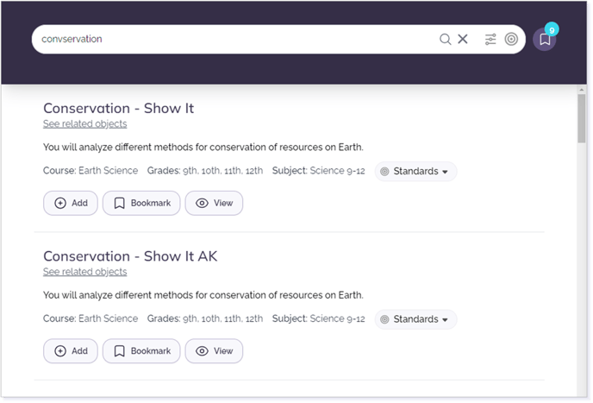Expand Standards dropdown for Conservation - Show It
Screen dimensions: 593x403
pos(415,172)
